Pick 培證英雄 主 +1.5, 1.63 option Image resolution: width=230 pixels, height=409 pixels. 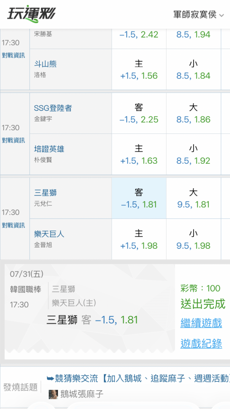pyautogui.click(x=139, y=155)
